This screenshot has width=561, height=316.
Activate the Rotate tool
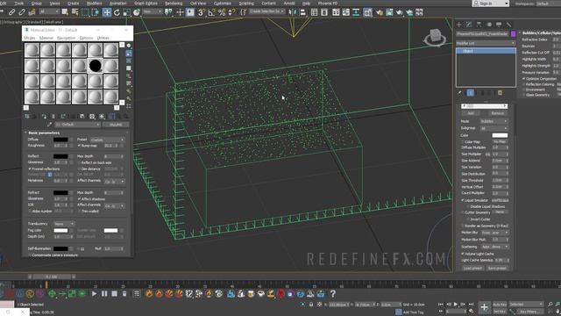click(x=117, y=12)
